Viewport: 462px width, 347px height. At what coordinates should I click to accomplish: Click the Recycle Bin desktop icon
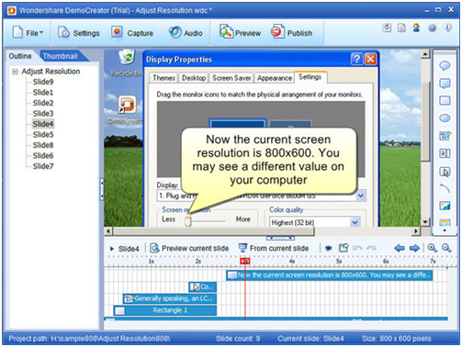(x=127, y=58)
